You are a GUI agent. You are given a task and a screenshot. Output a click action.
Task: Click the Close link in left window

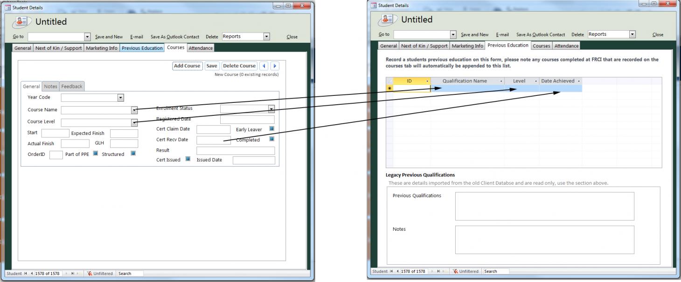point(292,37)
